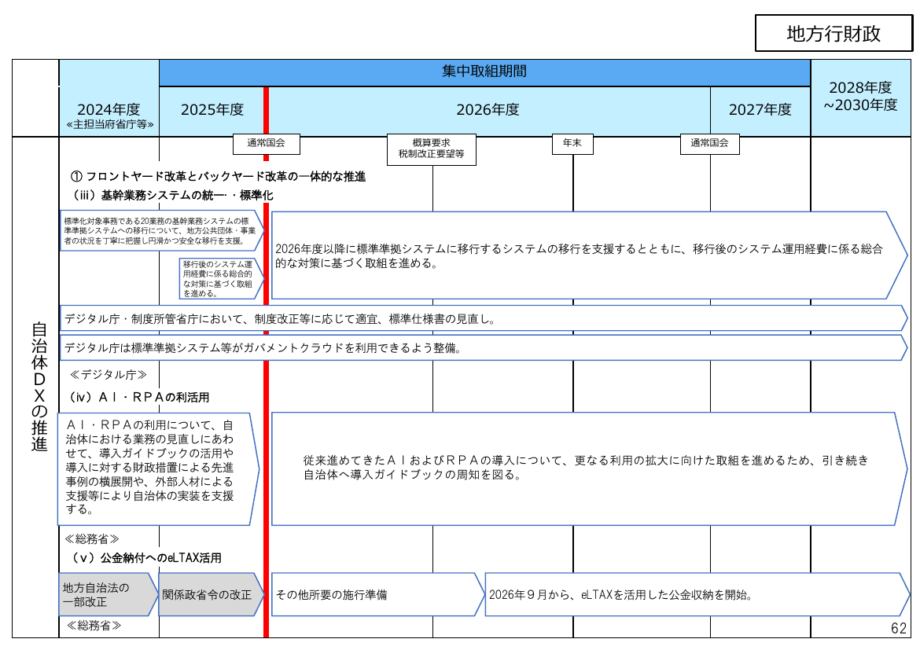Click the 2028年度～2030年度 column header
Screen dimensions: 920x650
pyautogui.click(x=860, y=96)
